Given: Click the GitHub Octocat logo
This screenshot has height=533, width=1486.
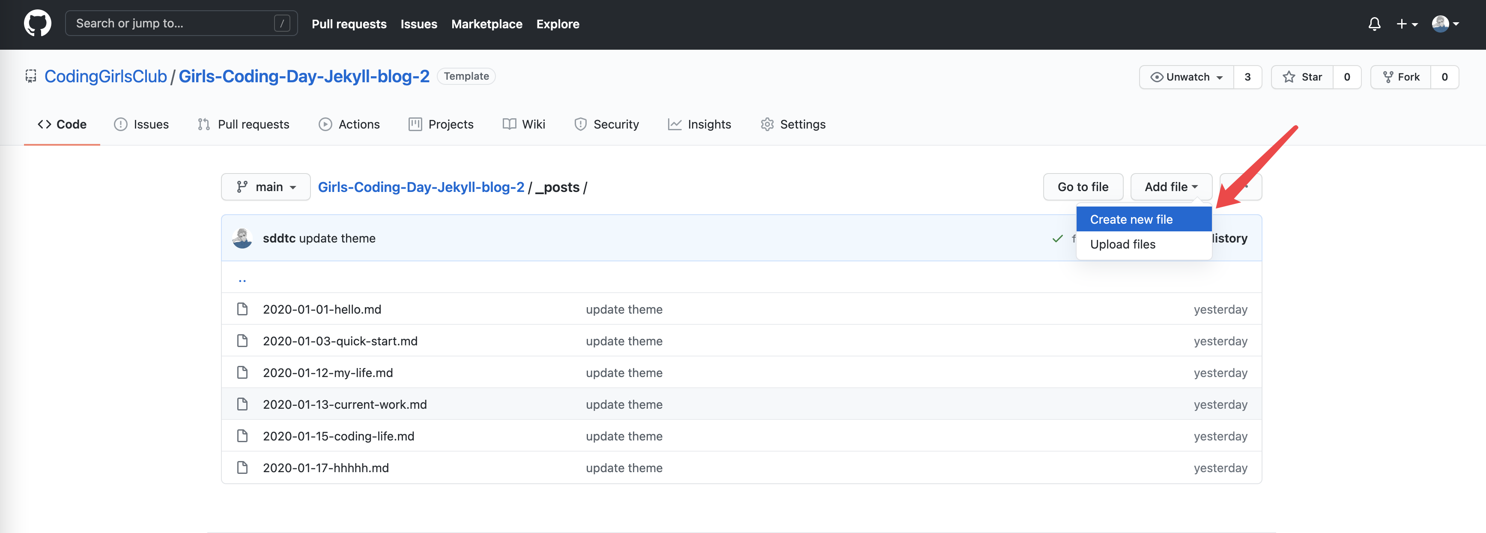Looking at the screenshot, I should coord(38,24).
